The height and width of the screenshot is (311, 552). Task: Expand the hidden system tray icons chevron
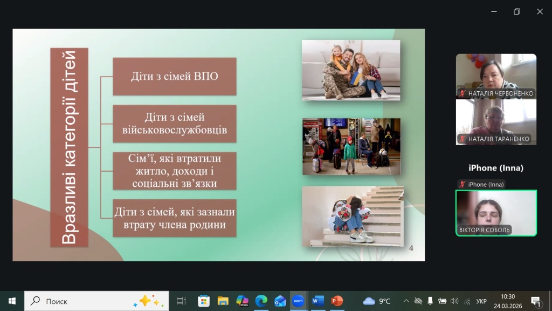pos(406,301)
